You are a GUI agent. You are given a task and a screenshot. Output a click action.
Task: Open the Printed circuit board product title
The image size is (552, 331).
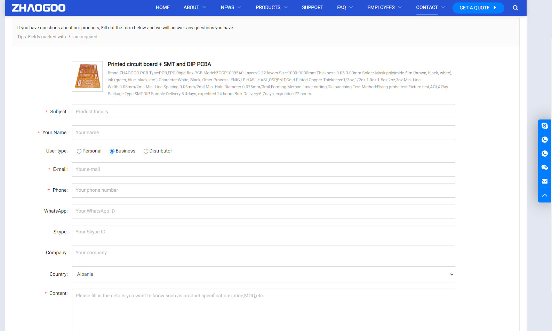(x=159, y=64)
